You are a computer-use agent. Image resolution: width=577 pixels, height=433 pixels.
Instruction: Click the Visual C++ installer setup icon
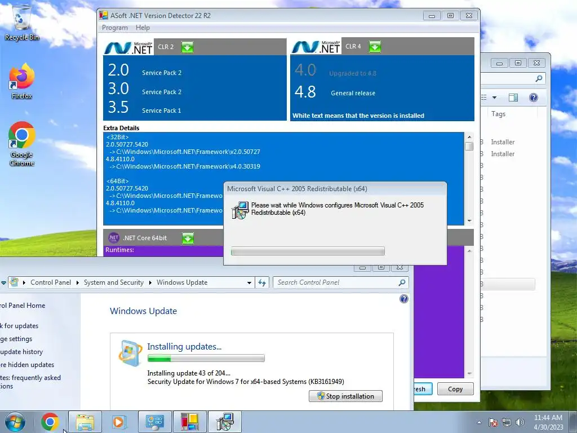(x=240, y=210)
